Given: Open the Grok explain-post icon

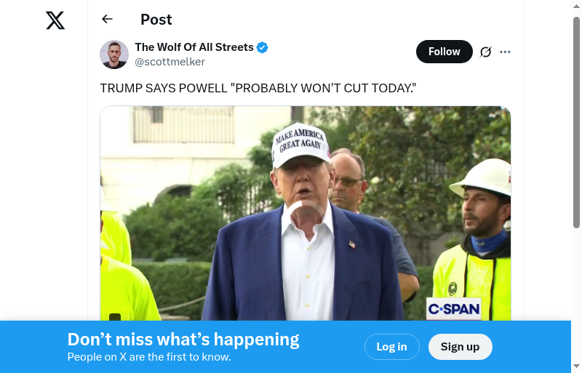Looking at the screenshot, I should tap(485, 52).
